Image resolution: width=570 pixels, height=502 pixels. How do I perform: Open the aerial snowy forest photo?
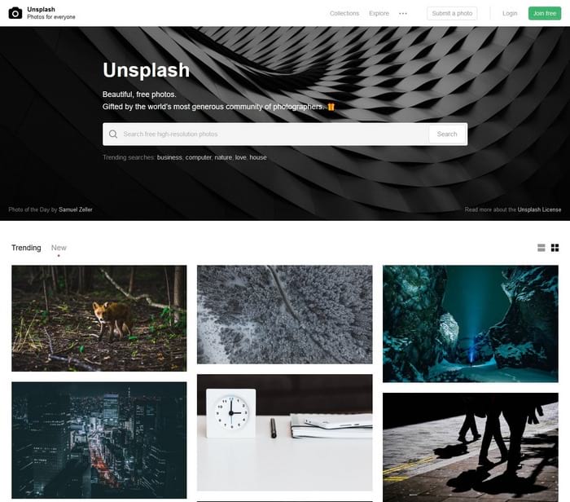(285, 315)
